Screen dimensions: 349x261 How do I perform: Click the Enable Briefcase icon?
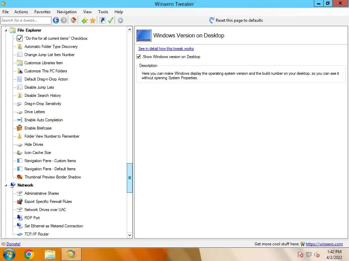tap(20, 128)
